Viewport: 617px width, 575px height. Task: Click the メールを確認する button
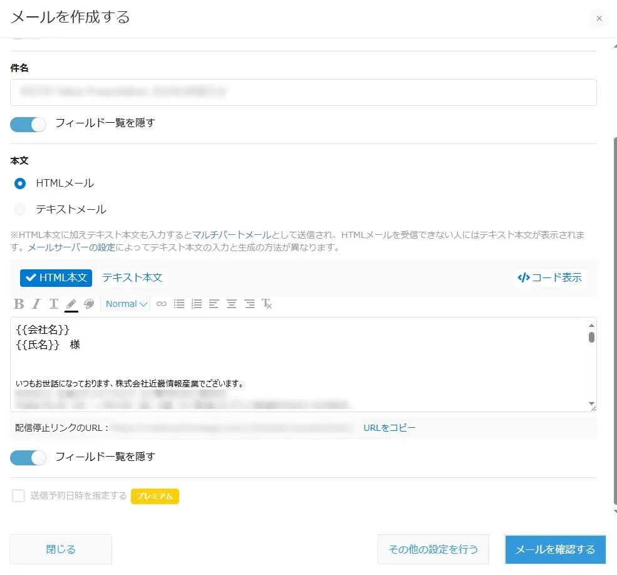click(x=555, y=549)
